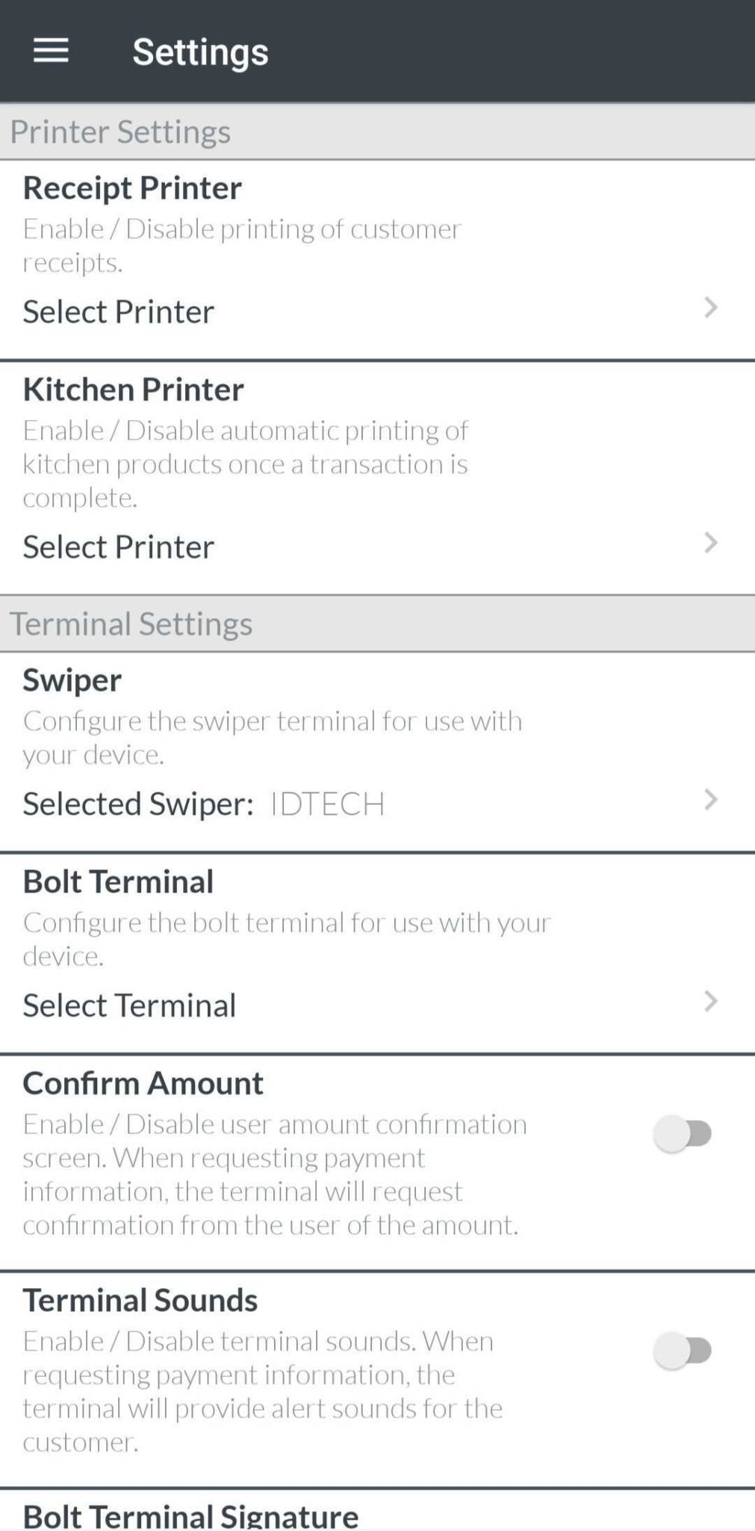This screenshot has height=1531, width=755.
Task: Tap the Selected Swiper label
Action: click(138, 804)
